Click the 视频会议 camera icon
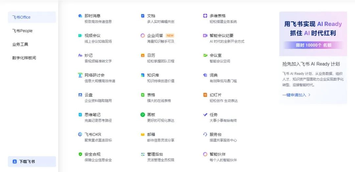Screen dimensions: 355x172 [x=80, y=35]
